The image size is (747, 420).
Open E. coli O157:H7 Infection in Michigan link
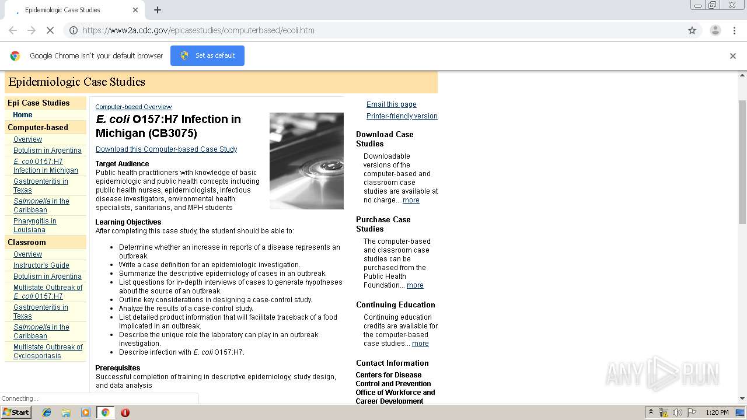tap(46, 166)
